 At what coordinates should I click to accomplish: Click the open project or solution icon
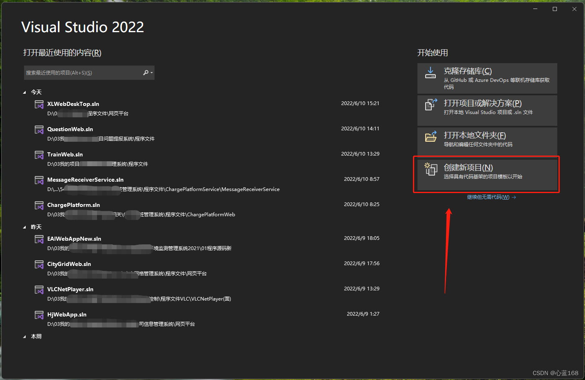click(431, 105)
